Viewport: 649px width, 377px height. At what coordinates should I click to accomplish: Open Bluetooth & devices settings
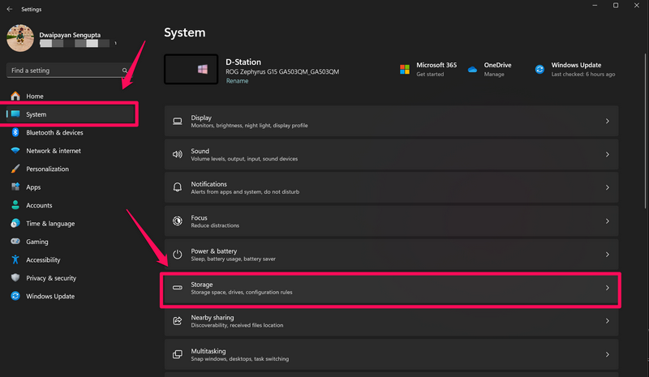[54, 133]
